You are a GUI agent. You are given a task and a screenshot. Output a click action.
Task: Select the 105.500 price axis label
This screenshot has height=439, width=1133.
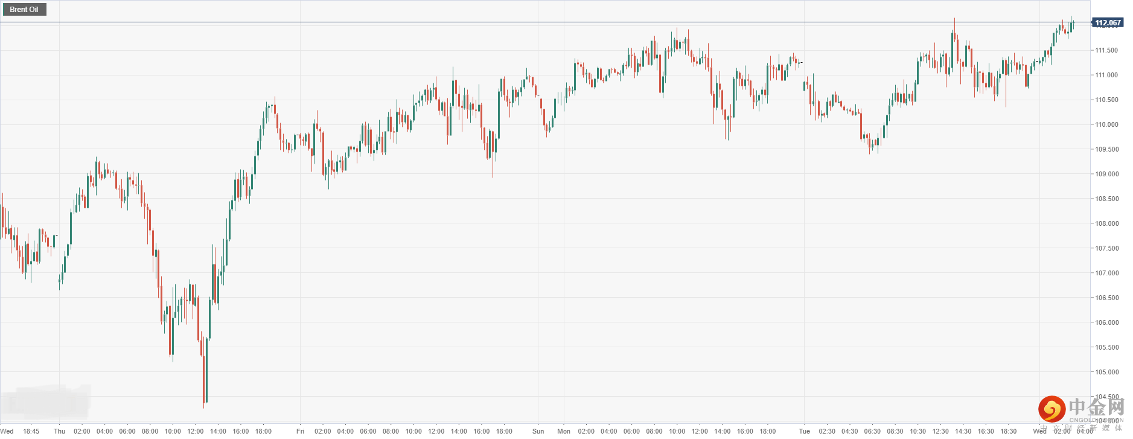[1106, 348]
